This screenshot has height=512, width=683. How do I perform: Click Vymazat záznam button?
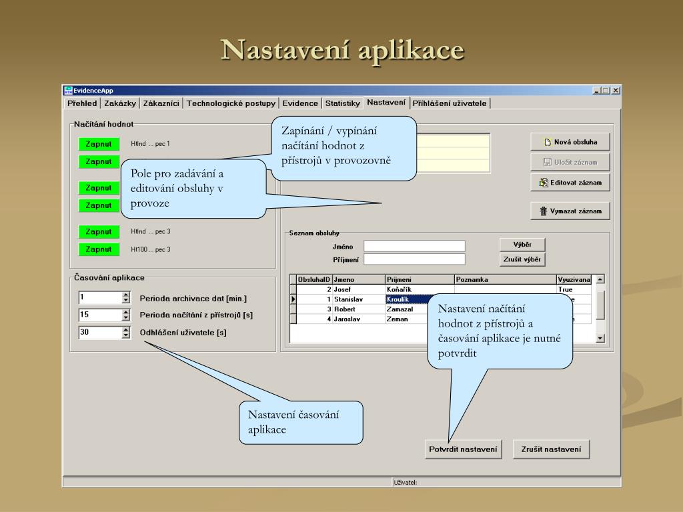pos(570,211)
